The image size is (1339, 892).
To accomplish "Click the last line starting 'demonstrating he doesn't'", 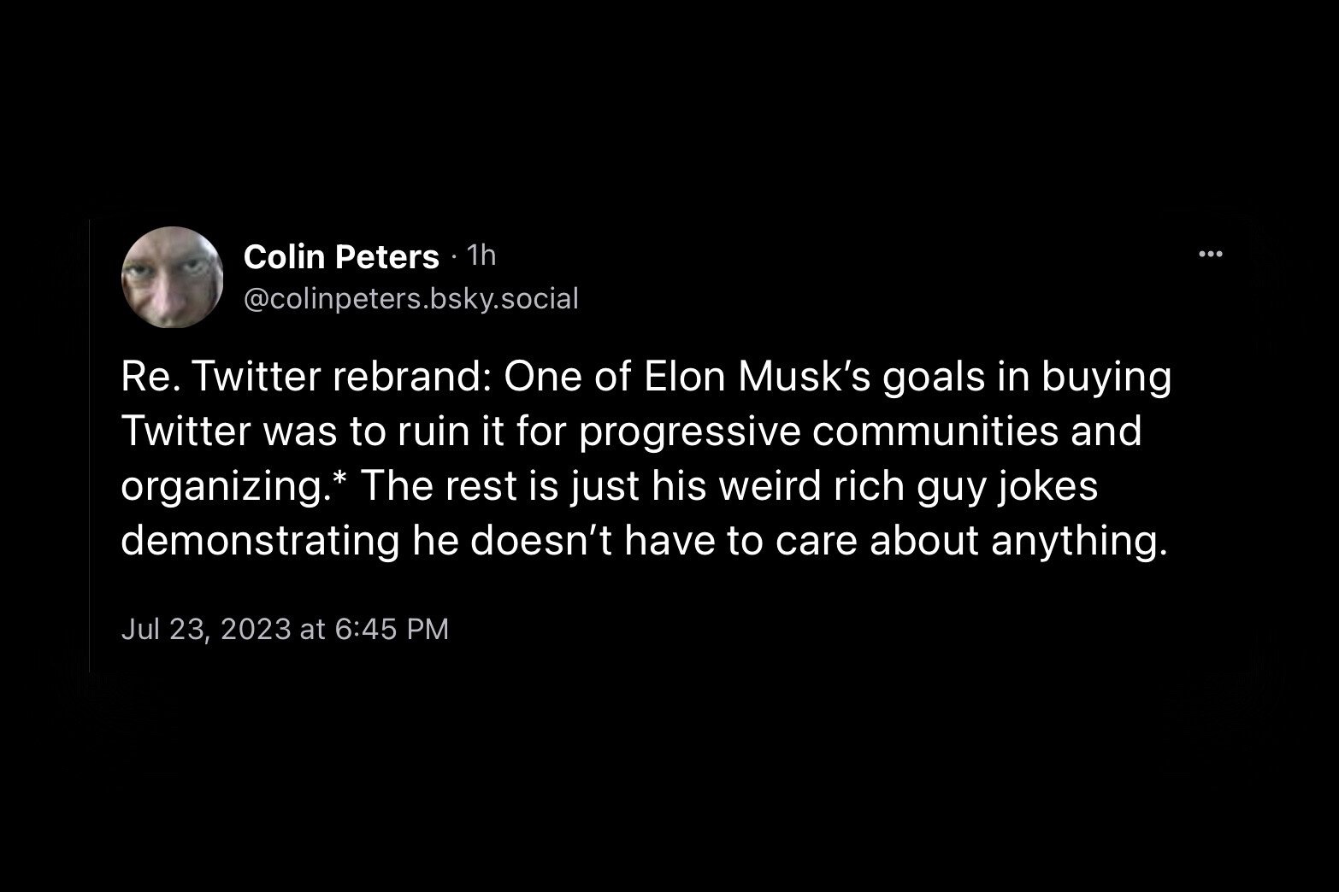I will [644, 542].
